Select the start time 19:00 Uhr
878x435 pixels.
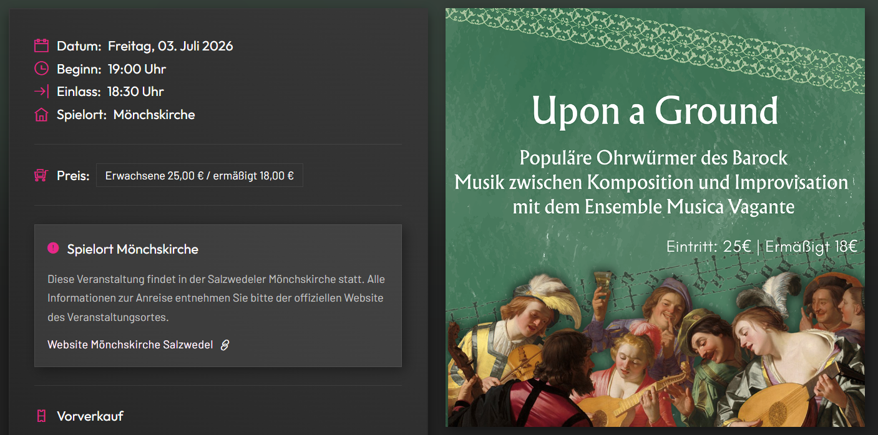click(x=137, y=69)
